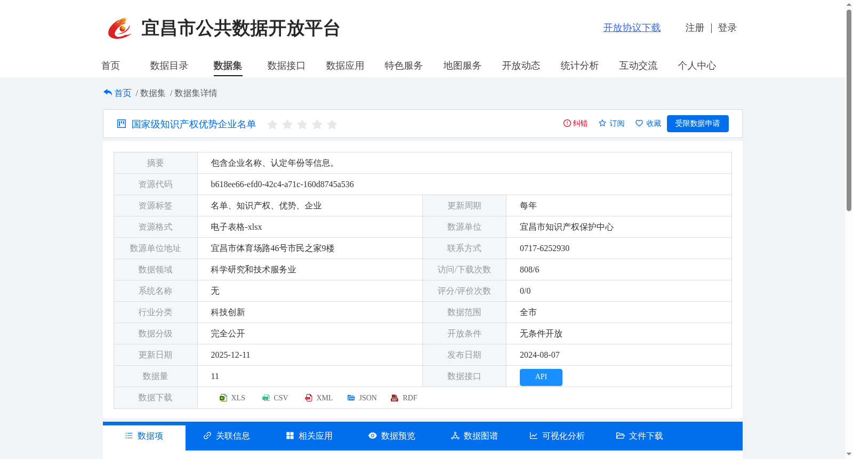Click the scrollbar up arrow
The width and height of the screenshot is (853, 459).
click(x=849, y=4)
